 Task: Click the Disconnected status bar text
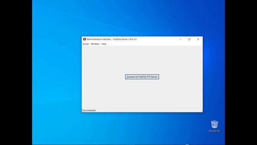point(89,110)
